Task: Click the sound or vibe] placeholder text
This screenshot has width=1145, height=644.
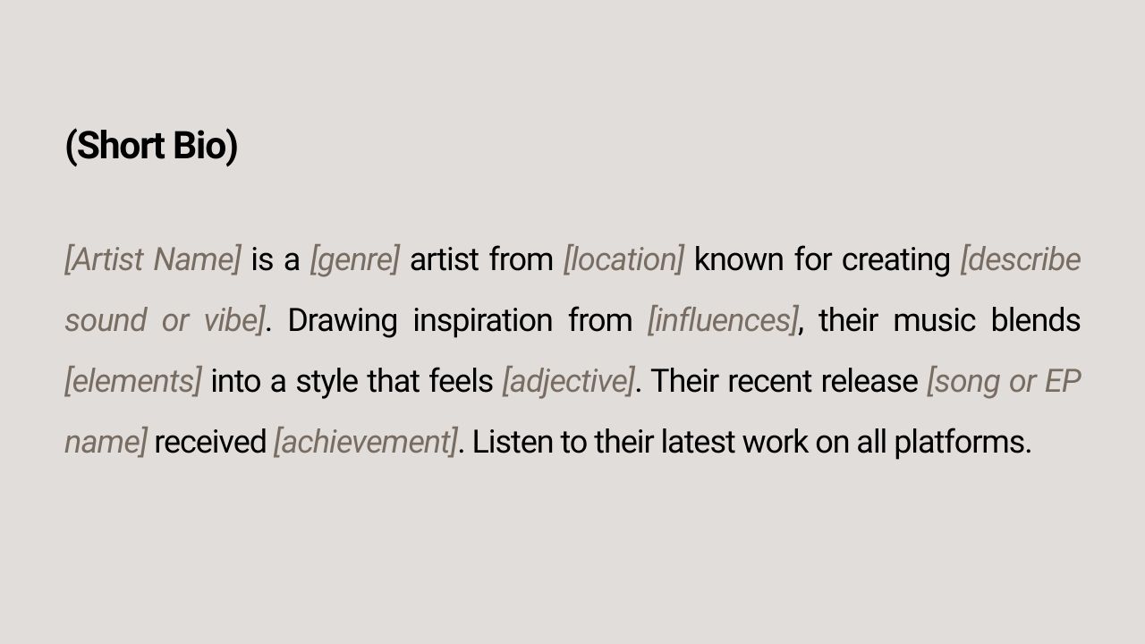Action: (165, 320)
